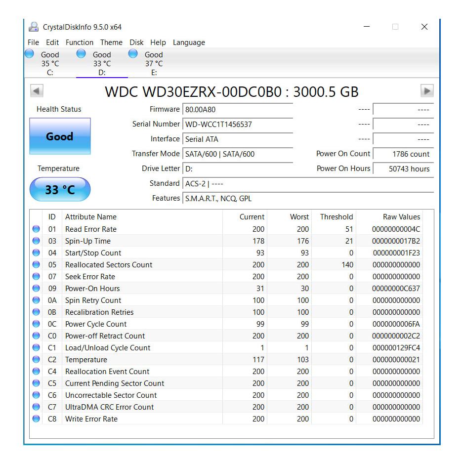Screen dimensions: 464x464
Task: Click status orb for Write Error Rate
Action: click(x=36, y=419)
